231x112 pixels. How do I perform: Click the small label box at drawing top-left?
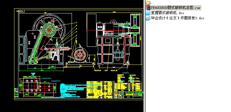(20, 11)
